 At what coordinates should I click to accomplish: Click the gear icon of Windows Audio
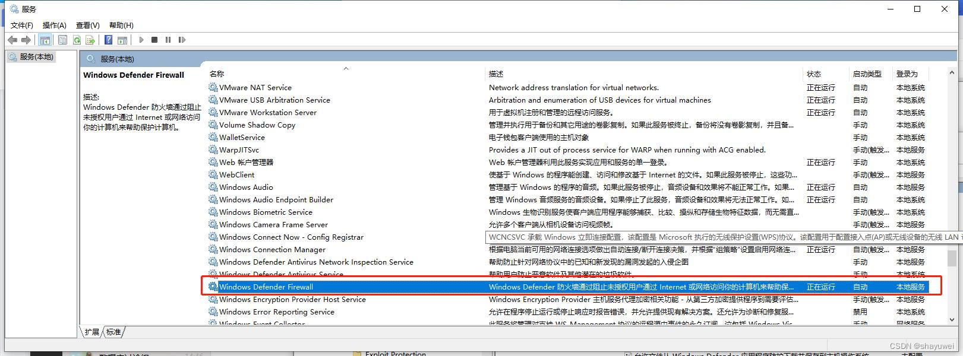click(213, 187)
